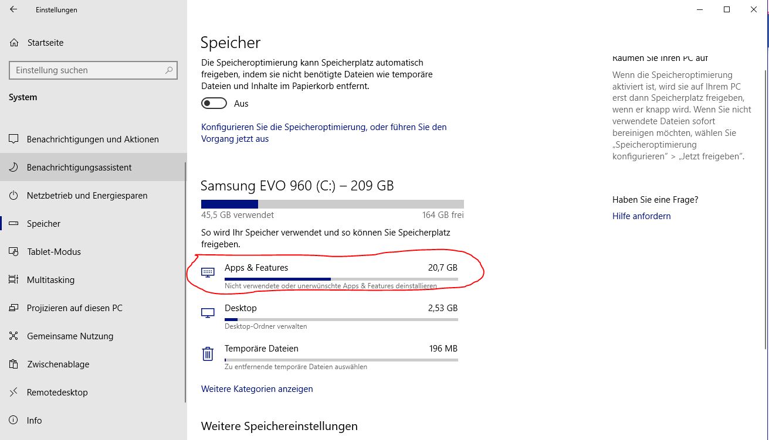Go back with the arrow icon

[x=13, y=9]
